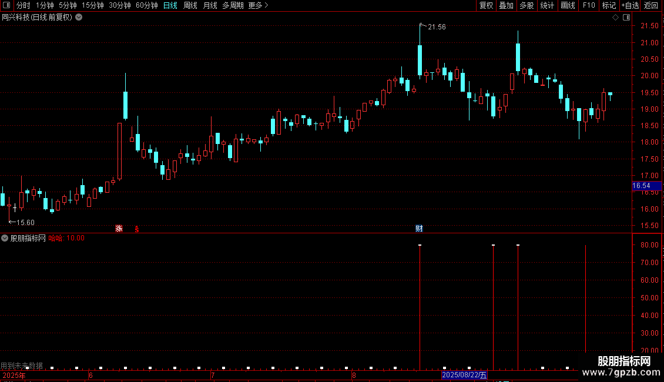Click the 15.60 low price annotation
The width and height of the screenshot is (664, 382).
[x=25, y=223]
